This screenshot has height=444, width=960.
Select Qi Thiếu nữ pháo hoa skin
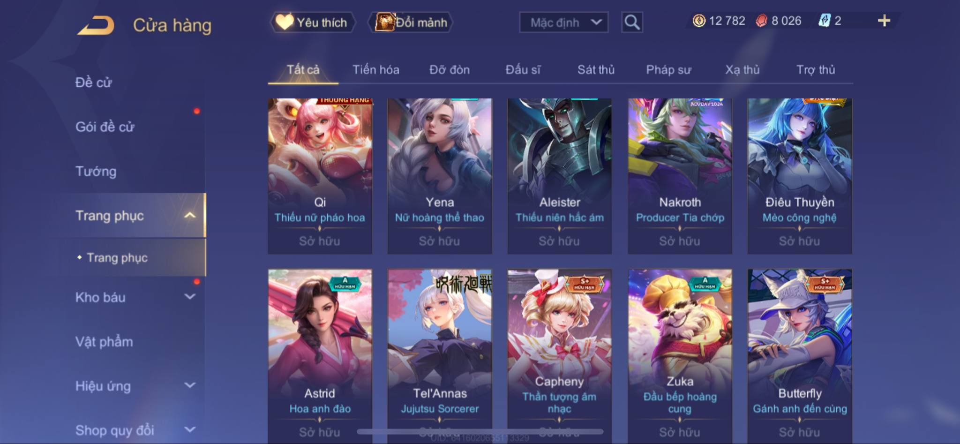(x=320, y=176)
